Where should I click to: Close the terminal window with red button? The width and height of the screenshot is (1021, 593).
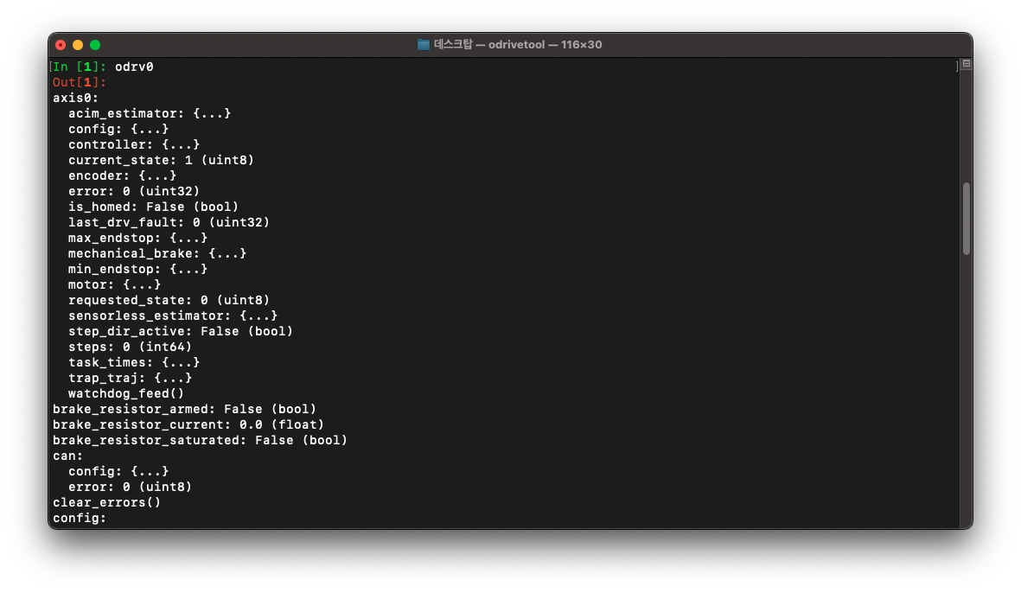[x=61, y=45]
